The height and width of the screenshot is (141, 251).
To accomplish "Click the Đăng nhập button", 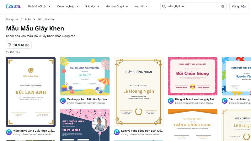I will pyautogui.click(x=239, y=6).
